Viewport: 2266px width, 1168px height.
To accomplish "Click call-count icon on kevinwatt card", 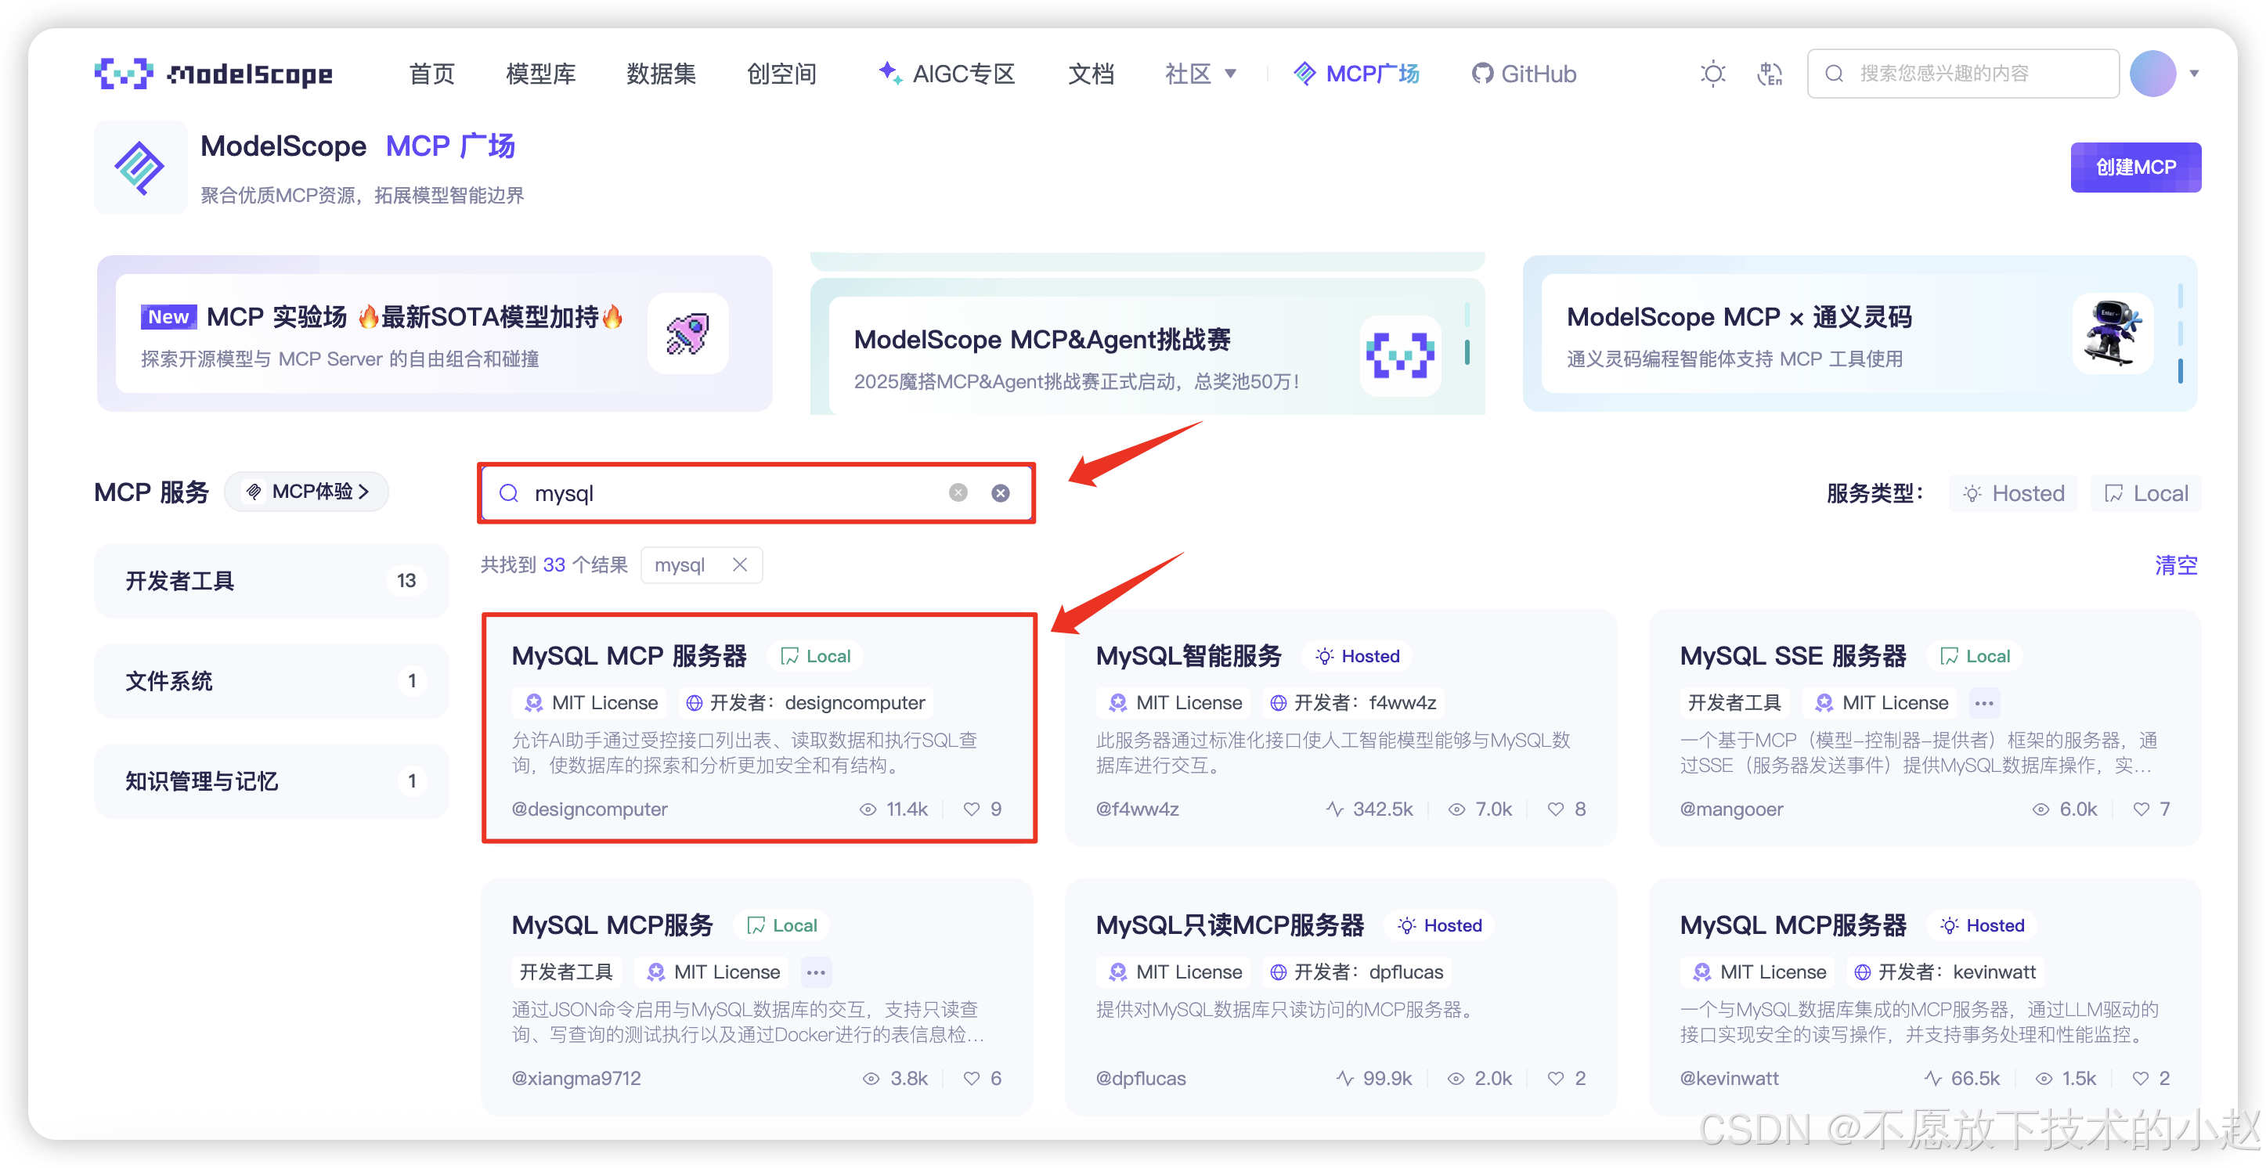I will pyautogui.click(x=1932, y=1078).
